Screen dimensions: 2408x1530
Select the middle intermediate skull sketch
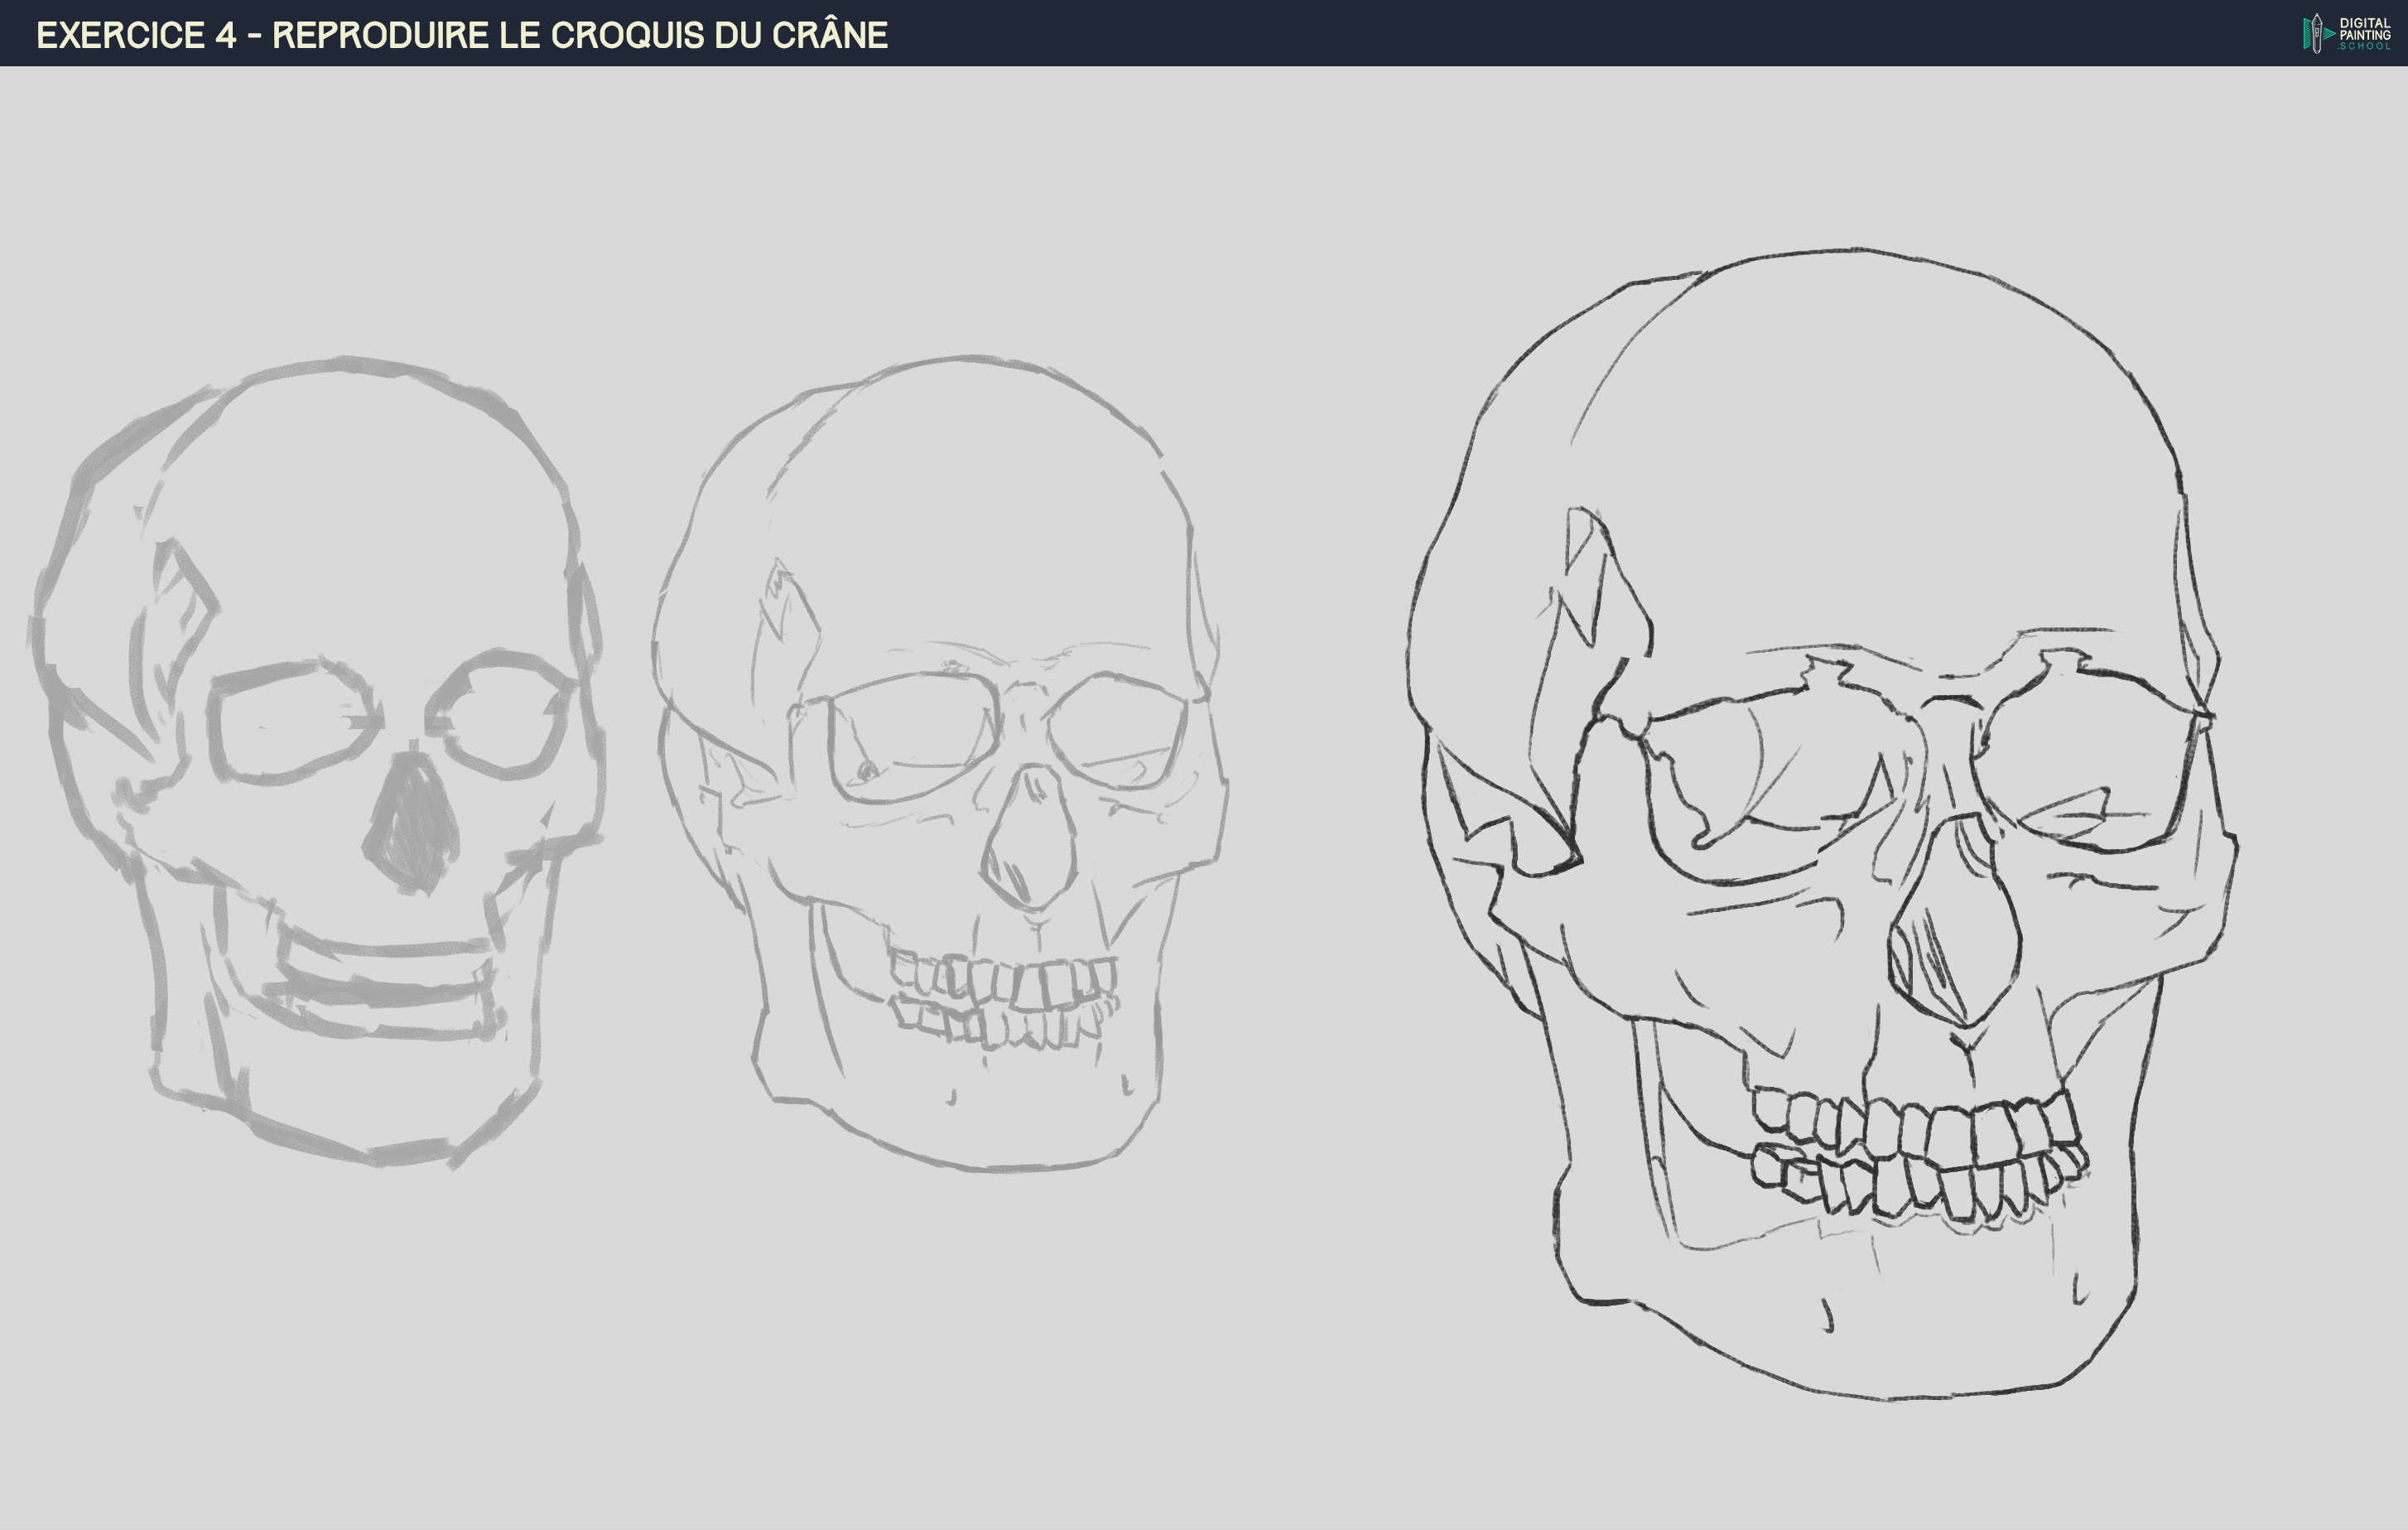[x=940, y=760]
